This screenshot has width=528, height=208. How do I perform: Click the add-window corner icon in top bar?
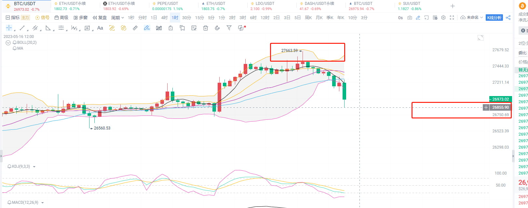[426, 18]
